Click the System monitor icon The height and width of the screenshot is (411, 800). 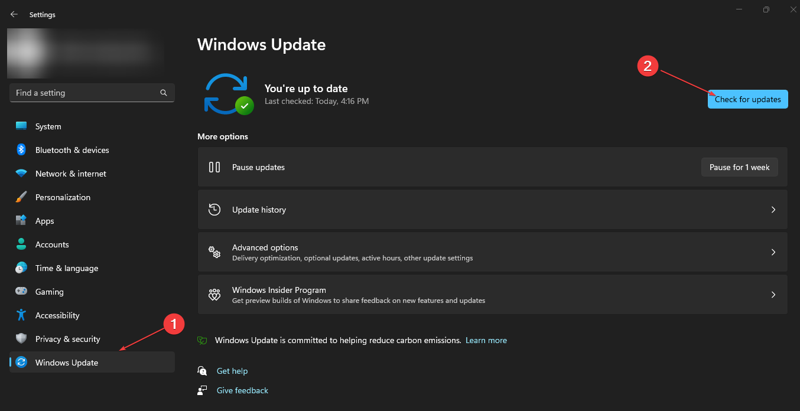click(x=21, y=126)
